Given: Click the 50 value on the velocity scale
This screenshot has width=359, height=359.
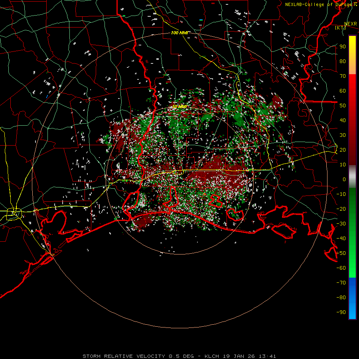Looking at the screenshot, I should pos(343,106).
